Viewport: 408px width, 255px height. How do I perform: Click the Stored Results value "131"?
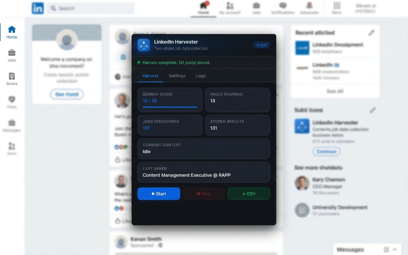pyautogui.click(x=214, y=128)
